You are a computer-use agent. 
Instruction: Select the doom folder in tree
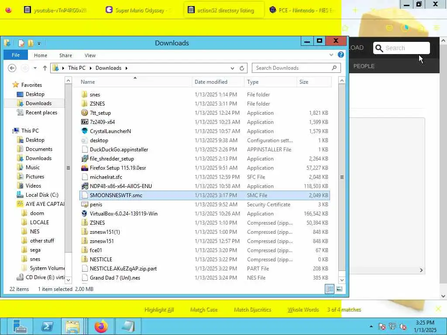point(37,213)
